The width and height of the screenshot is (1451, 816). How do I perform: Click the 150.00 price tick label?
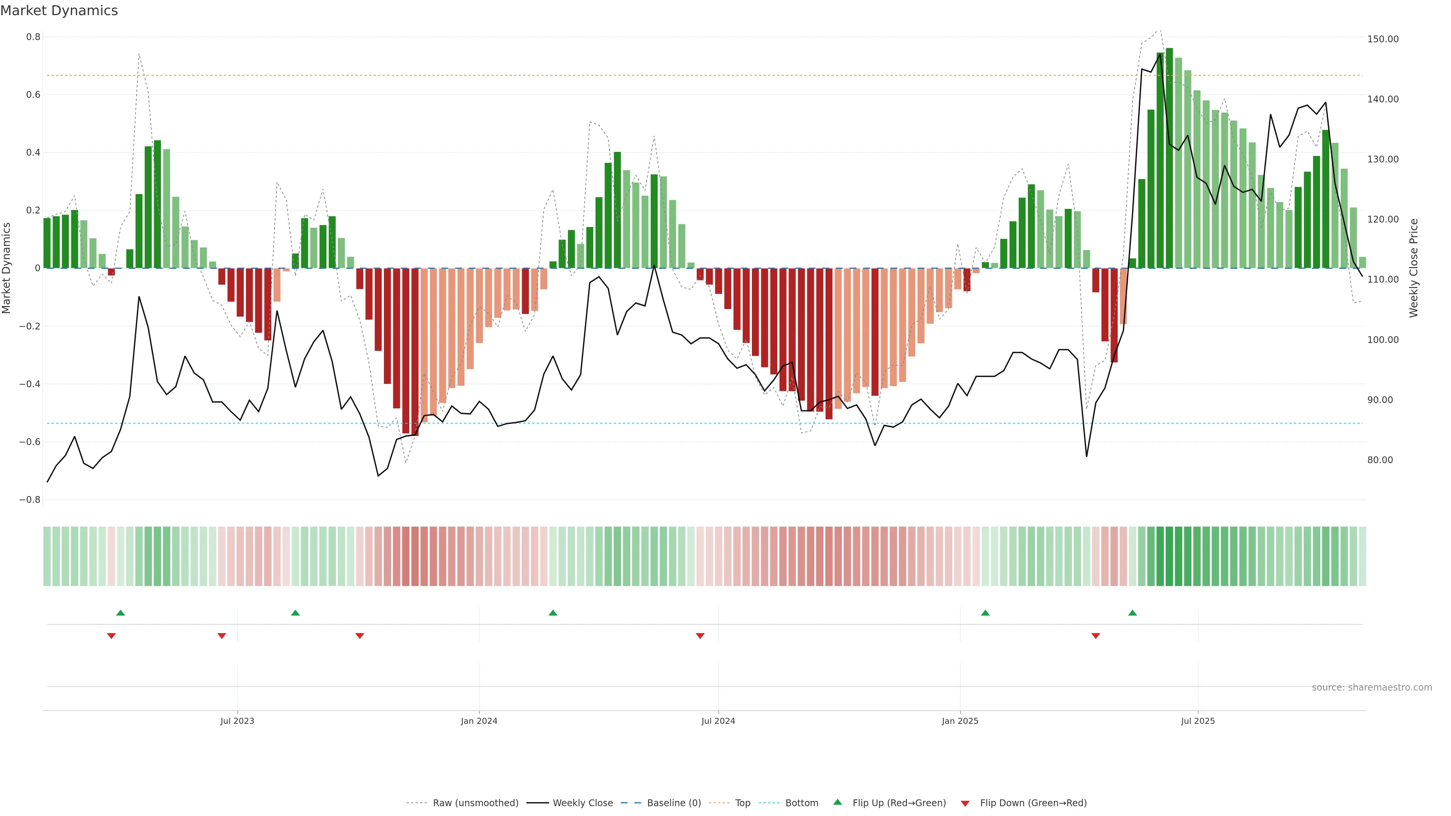point(1383,39)
